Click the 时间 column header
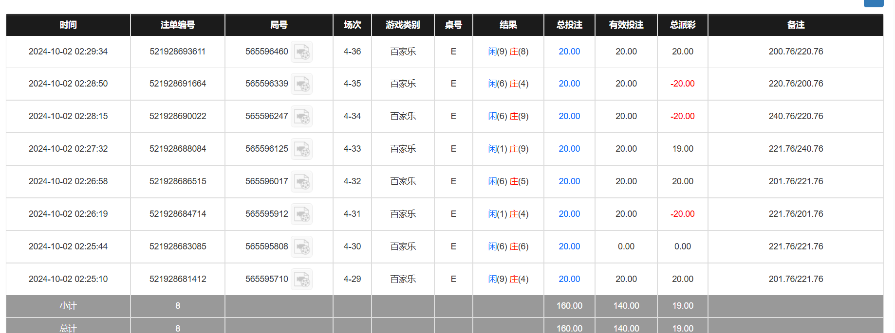This screenshot has height=333, width=895. tap(68, 25)
